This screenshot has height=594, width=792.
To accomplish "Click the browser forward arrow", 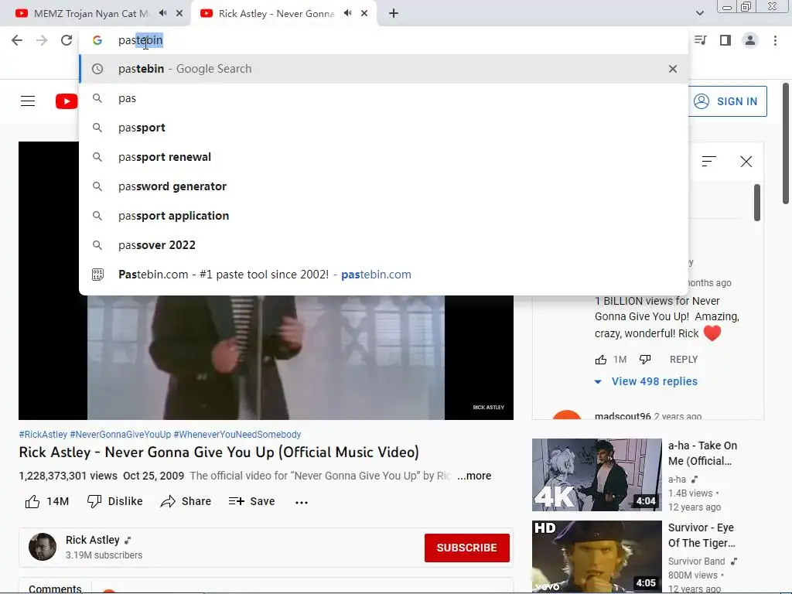I will [42, 40].
